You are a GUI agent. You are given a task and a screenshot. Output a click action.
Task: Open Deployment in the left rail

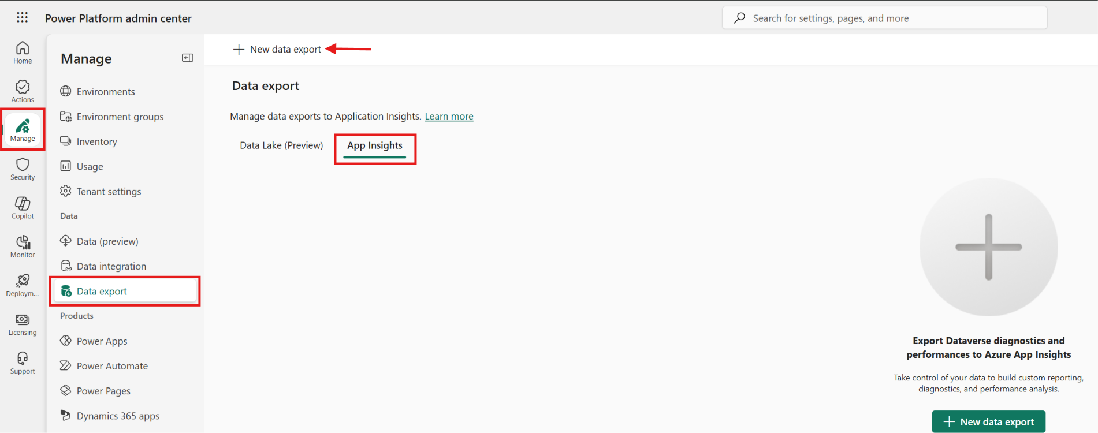click(x=23, y=285)
